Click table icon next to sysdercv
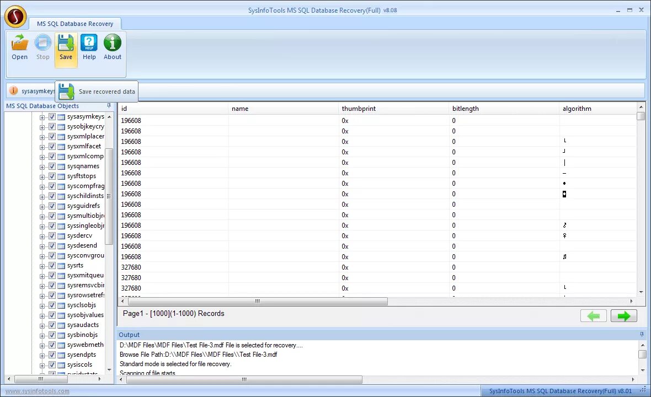The height and width of the screenshot is (397, 651). click(61, 236)
